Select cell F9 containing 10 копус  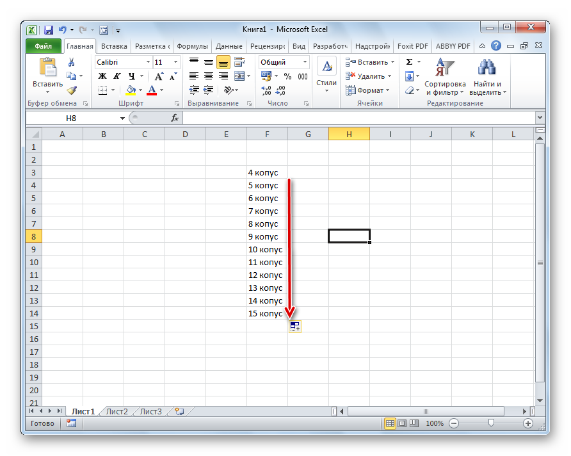(x=266, y=249)
